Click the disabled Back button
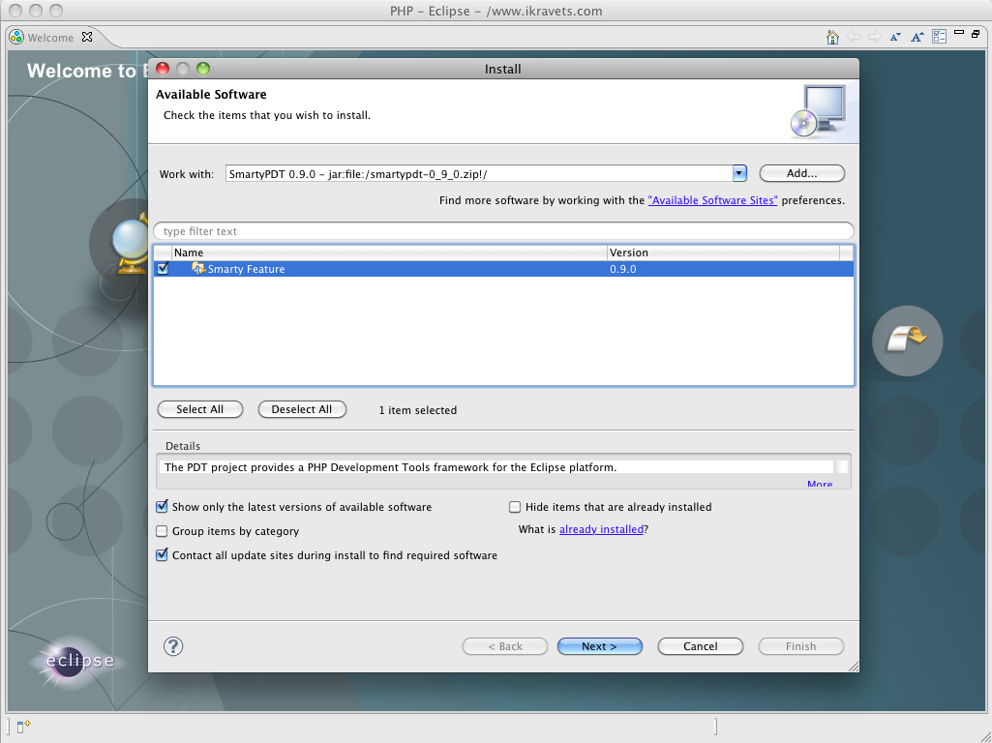 tap(505, 646)
